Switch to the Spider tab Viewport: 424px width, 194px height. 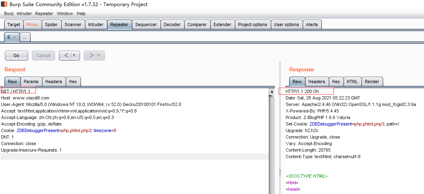click(x=51, y=24)
